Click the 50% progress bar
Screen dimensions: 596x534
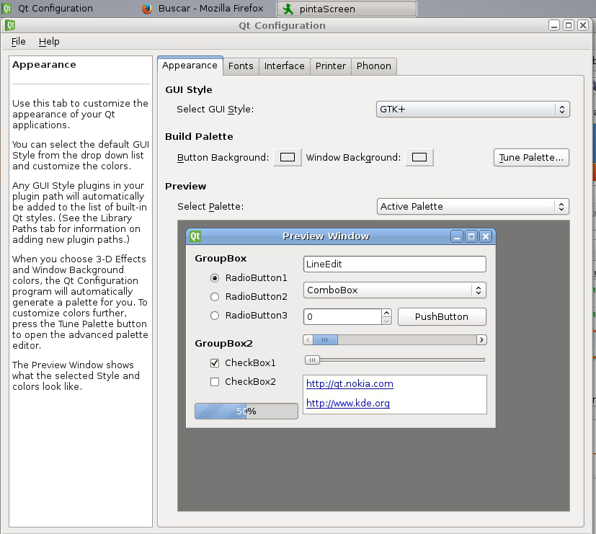click(246, 411)
